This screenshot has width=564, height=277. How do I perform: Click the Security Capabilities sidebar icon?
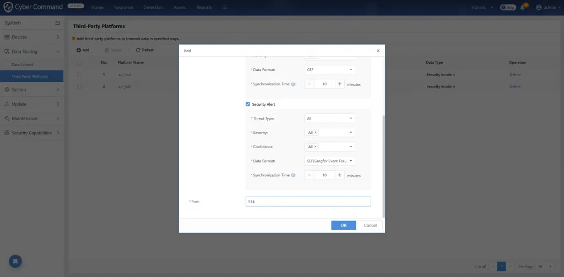tap(7, 133)
